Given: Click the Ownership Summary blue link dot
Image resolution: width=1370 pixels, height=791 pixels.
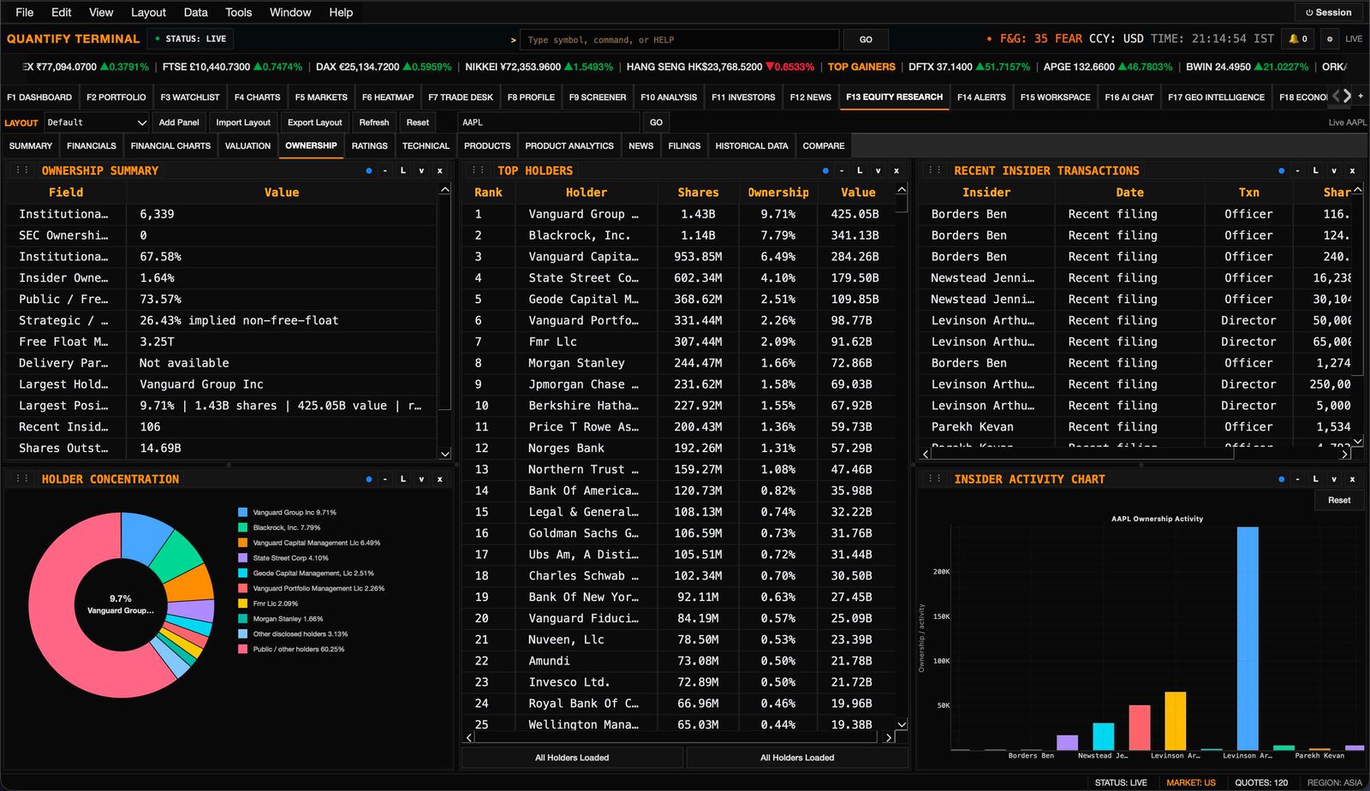Looking at the screenshot, I should tap(369, 170).
